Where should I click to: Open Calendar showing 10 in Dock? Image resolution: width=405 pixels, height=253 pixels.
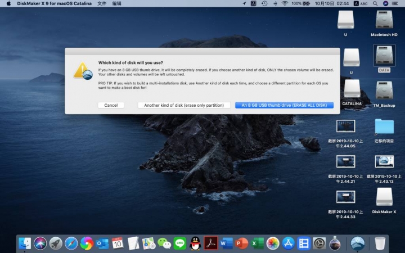coord(118,243)
